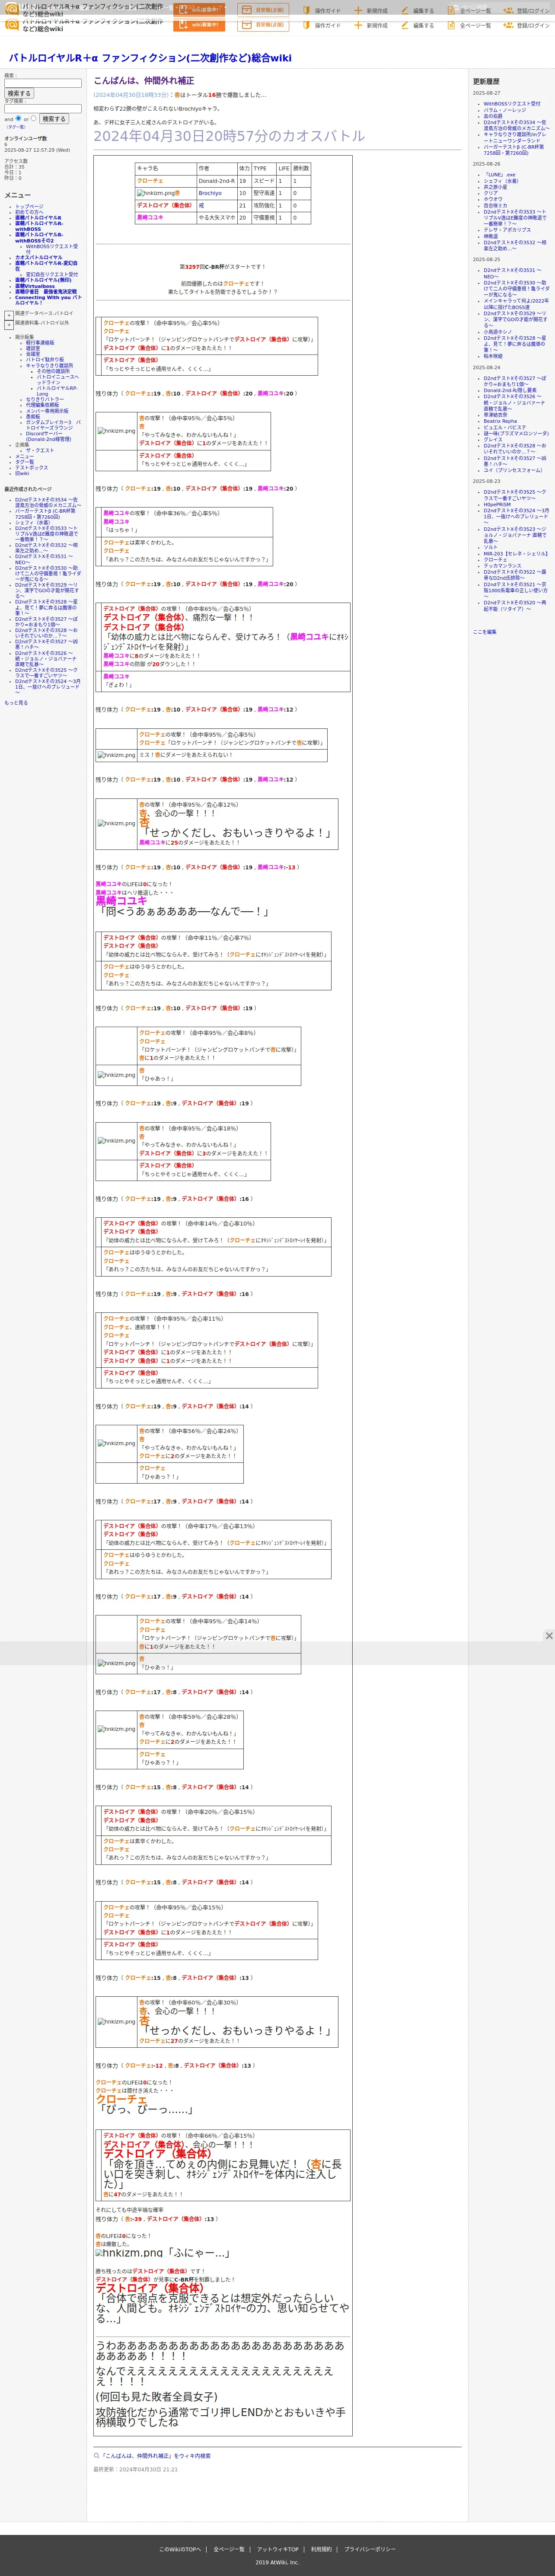Viewport: 555px width, 2576px height.
Task: Expand the 関連データベース-バトロイ section
Action: pyautogui.click(x=9, y=315)
